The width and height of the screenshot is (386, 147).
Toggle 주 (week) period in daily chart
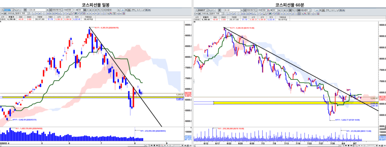[x=87, y=10]
